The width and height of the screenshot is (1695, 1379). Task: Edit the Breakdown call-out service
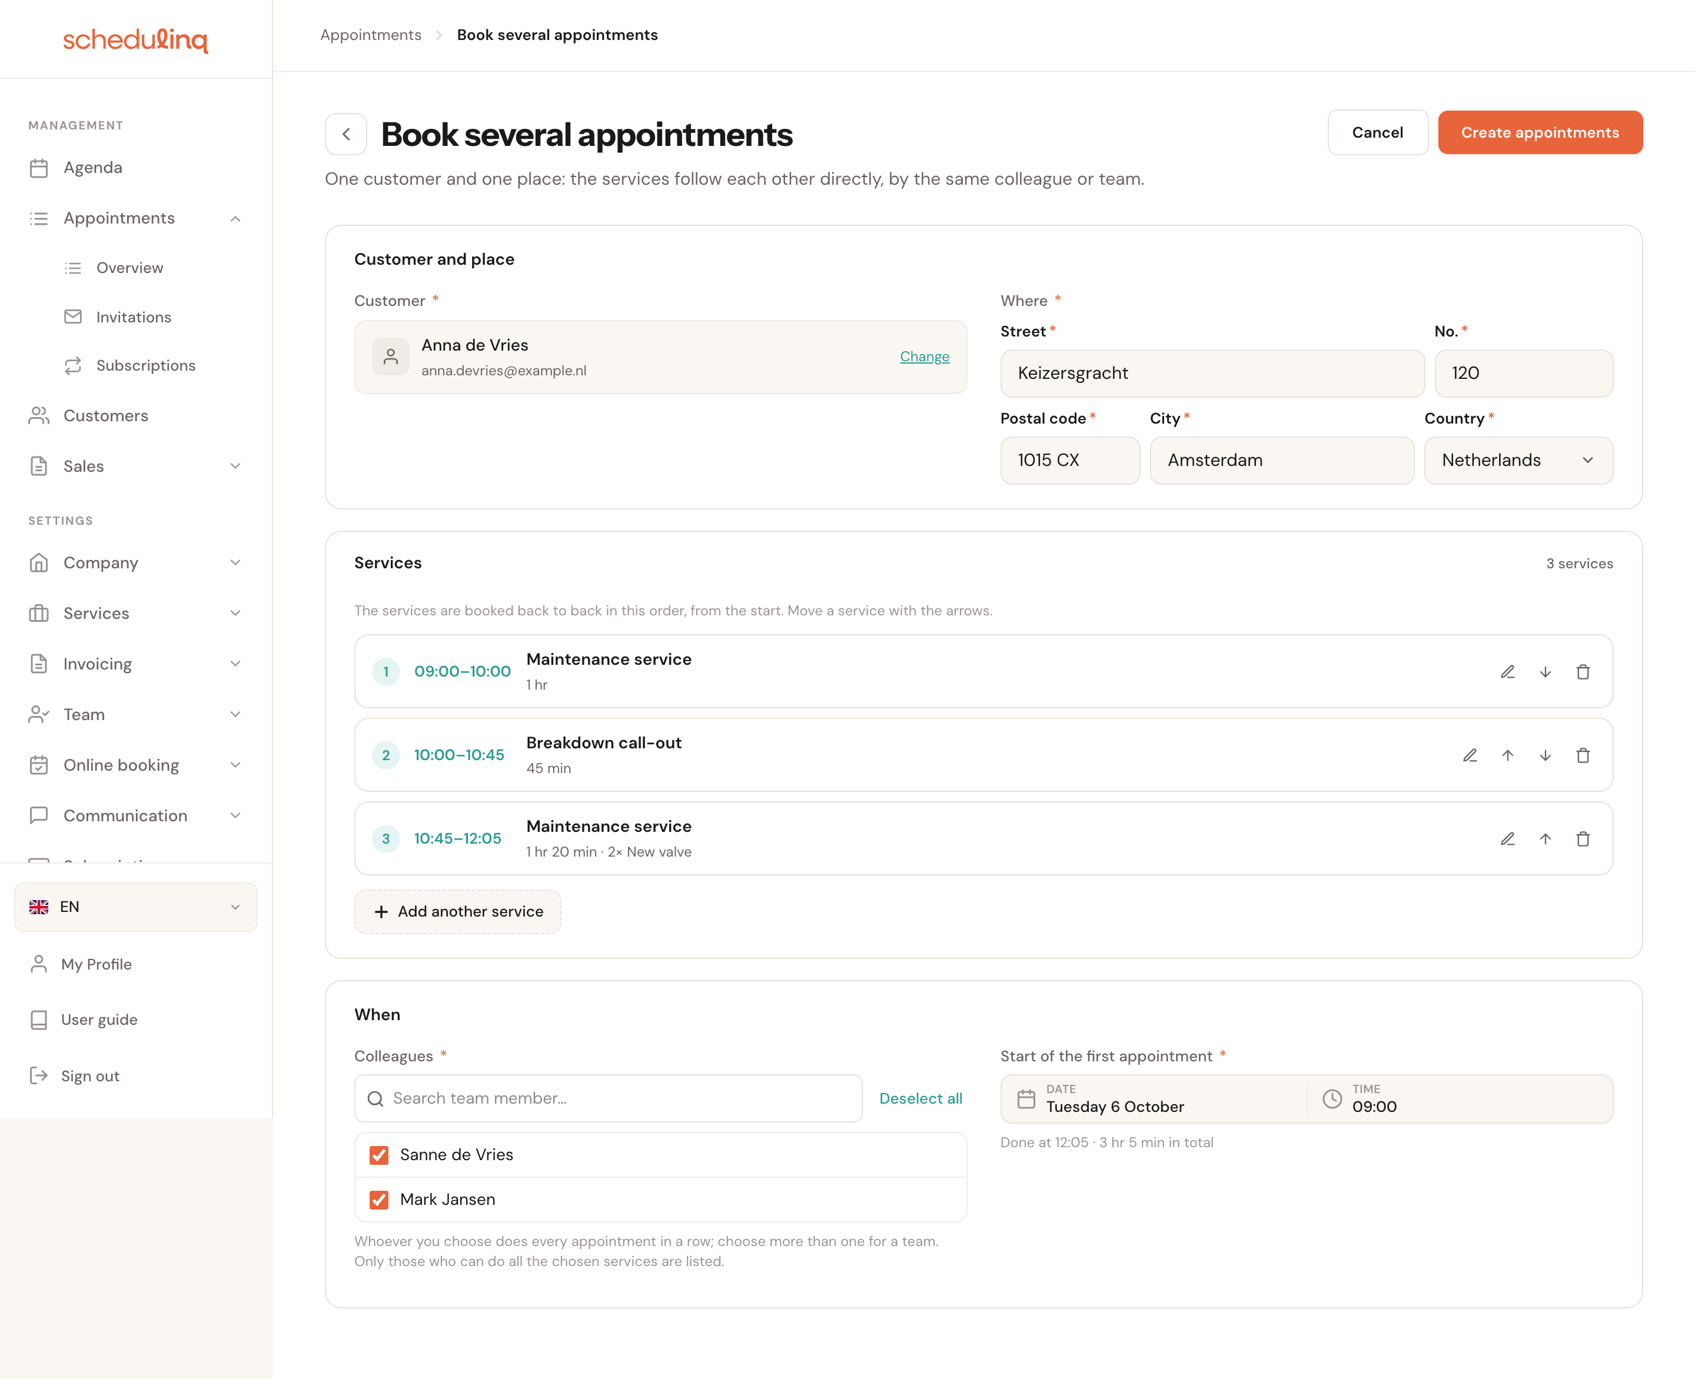[1470, 755]
